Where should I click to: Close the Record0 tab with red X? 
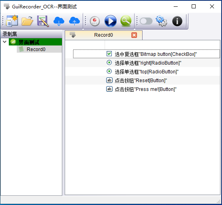coord(134,35)
